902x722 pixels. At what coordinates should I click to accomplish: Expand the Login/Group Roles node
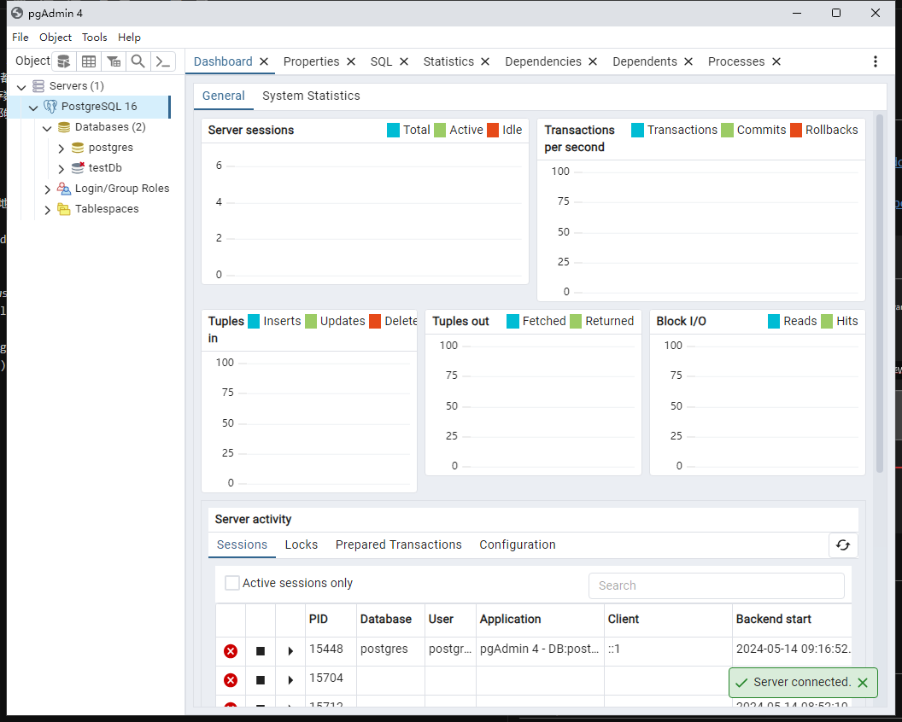pyautogui.click(x=47, y=189)
